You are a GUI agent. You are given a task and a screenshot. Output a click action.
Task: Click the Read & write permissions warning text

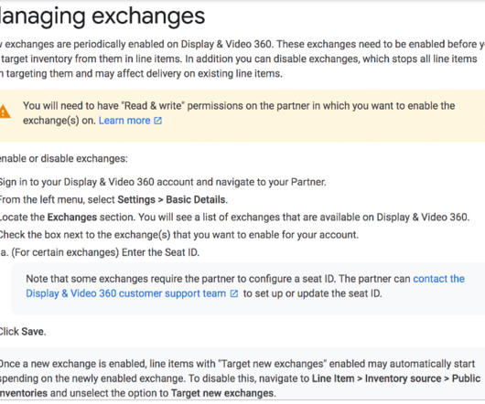(239, 113)
